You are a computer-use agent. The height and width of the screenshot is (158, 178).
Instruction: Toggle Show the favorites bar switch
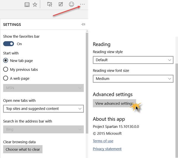click(9, 44)
